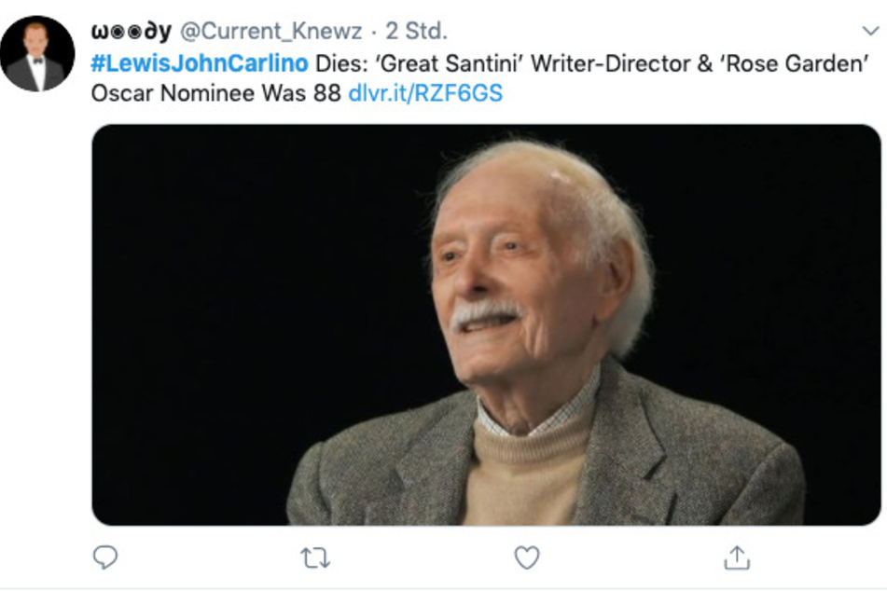
Task: Follow the dlvr.it/RZF6GS link
Action: click(x=425, y=92)
